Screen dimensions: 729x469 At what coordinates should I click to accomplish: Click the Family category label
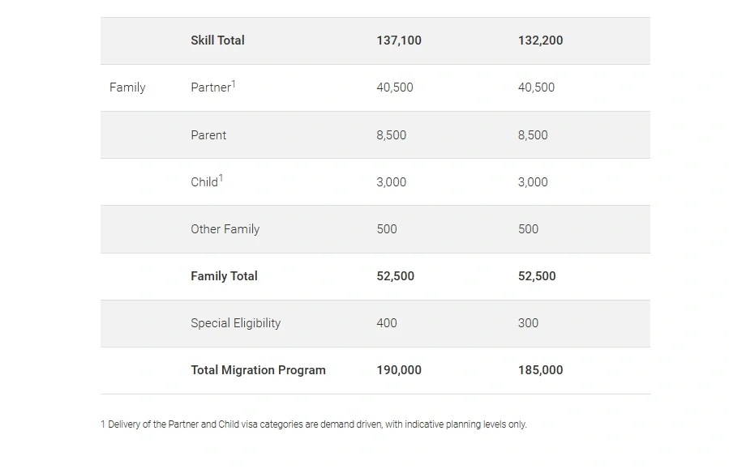tap(127, 87)
